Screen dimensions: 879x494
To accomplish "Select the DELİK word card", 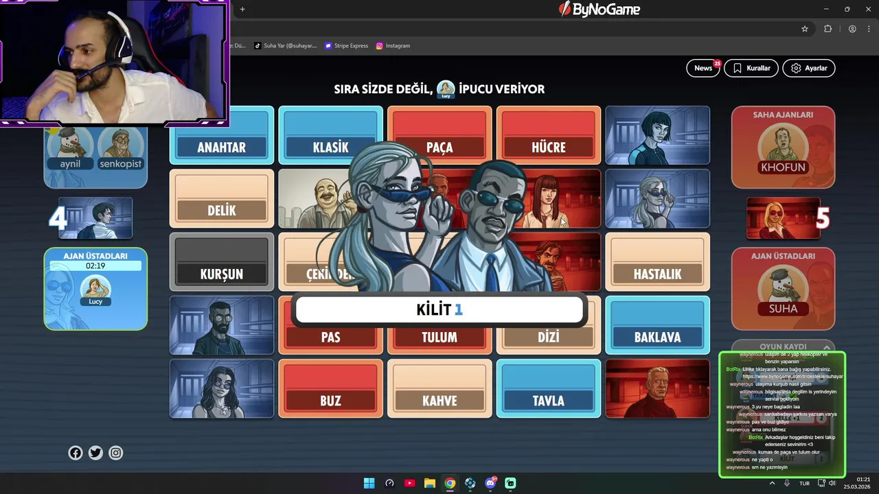I will click(222, 198).
